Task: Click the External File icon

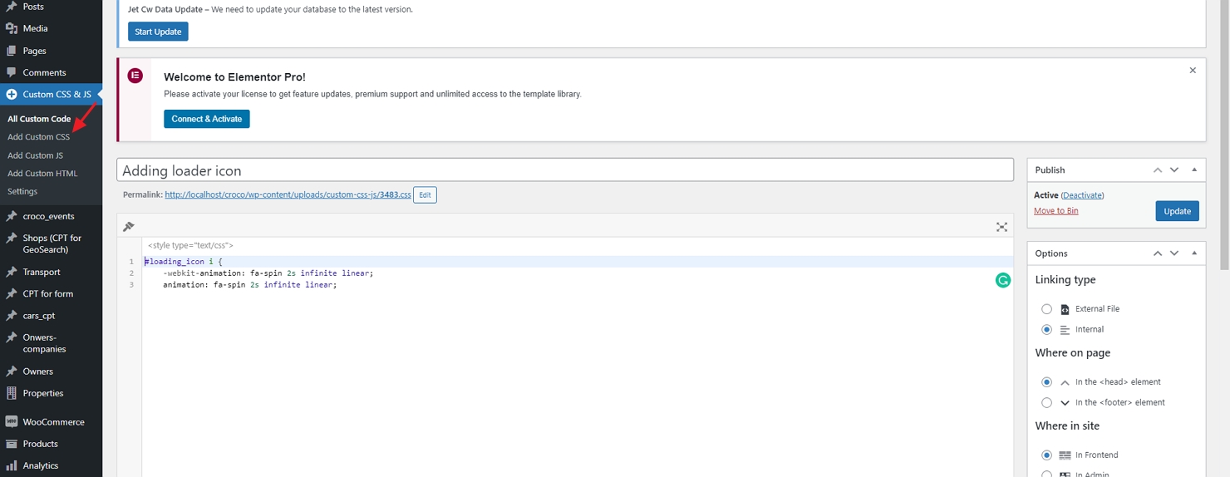Action: pyautogui.click(x=1065, y=309)
